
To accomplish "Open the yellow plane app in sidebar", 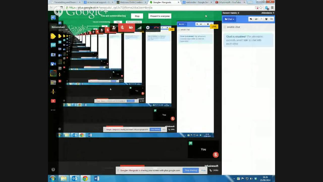I will (53, 92).
